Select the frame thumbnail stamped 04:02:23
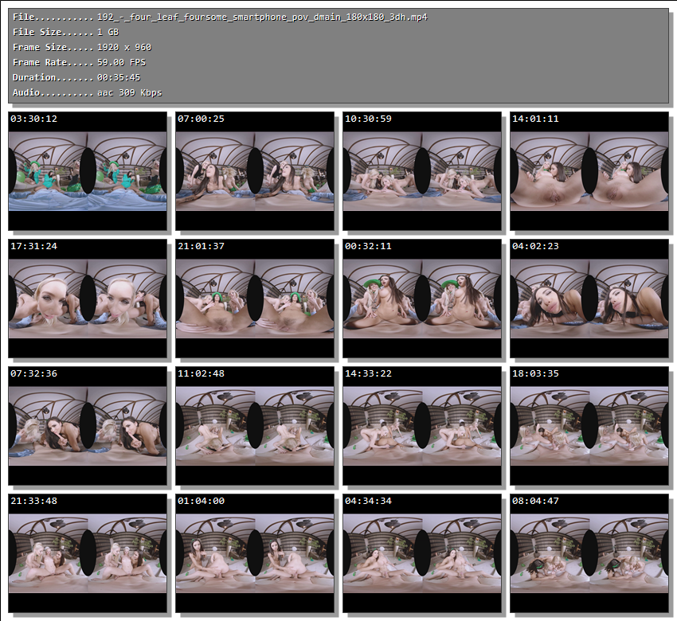677x621 pixels. (x=589, y=299)
